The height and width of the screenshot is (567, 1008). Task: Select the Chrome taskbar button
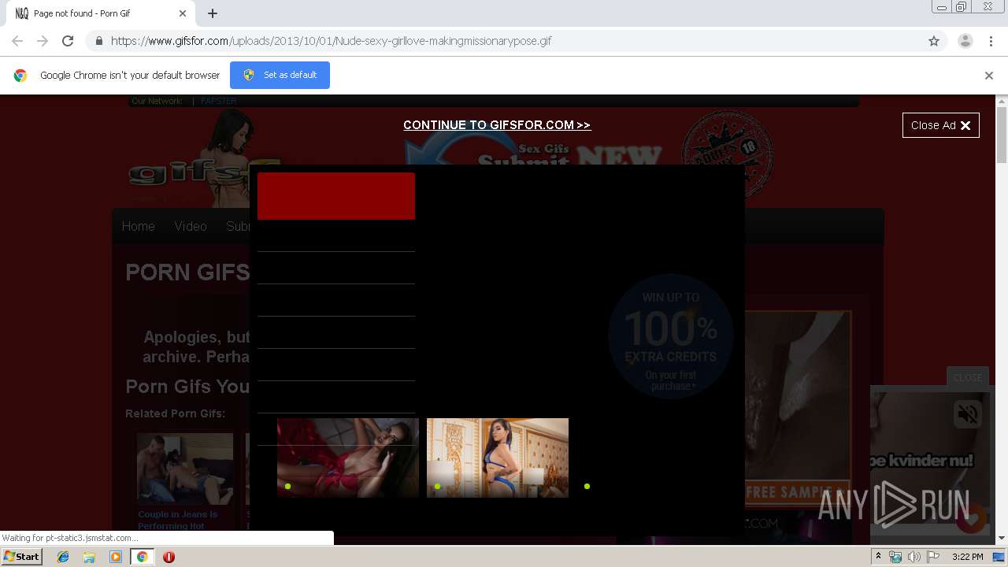pyautogui.click(x=142, y=557)
